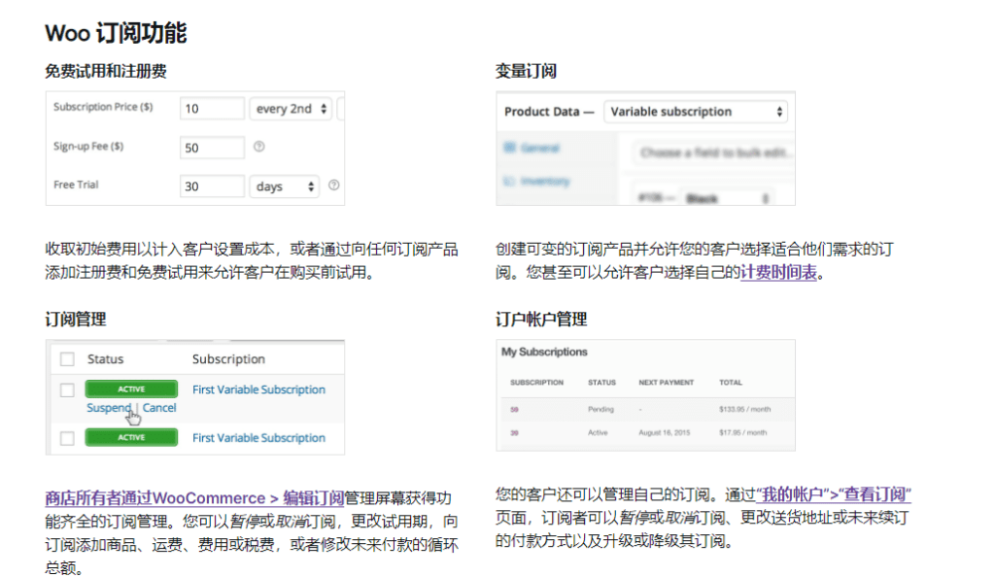Open the 'days' free trial period dropdown
Viewport: 995px width, 577px height.
pyautogui.click(x=285, y=187)
